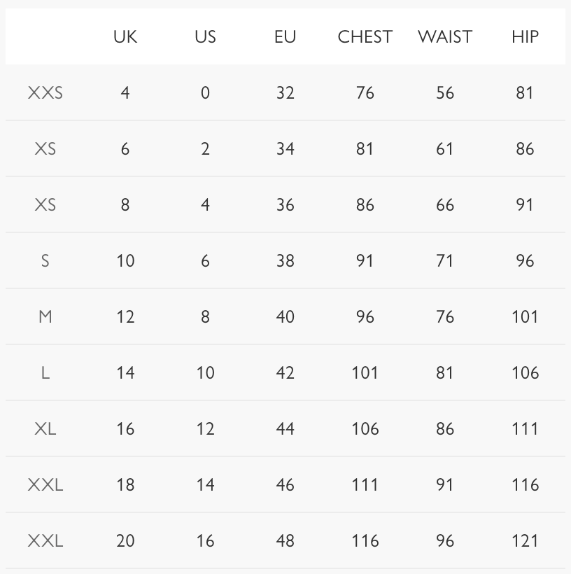Select the XXS row label
Viewport: 571px width, 574px height.
coord(45,92)
